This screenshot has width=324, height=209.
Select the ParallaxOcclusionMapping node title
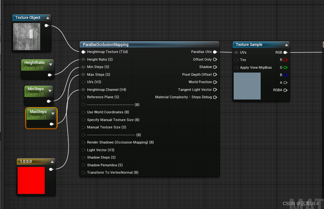point(106,45)
